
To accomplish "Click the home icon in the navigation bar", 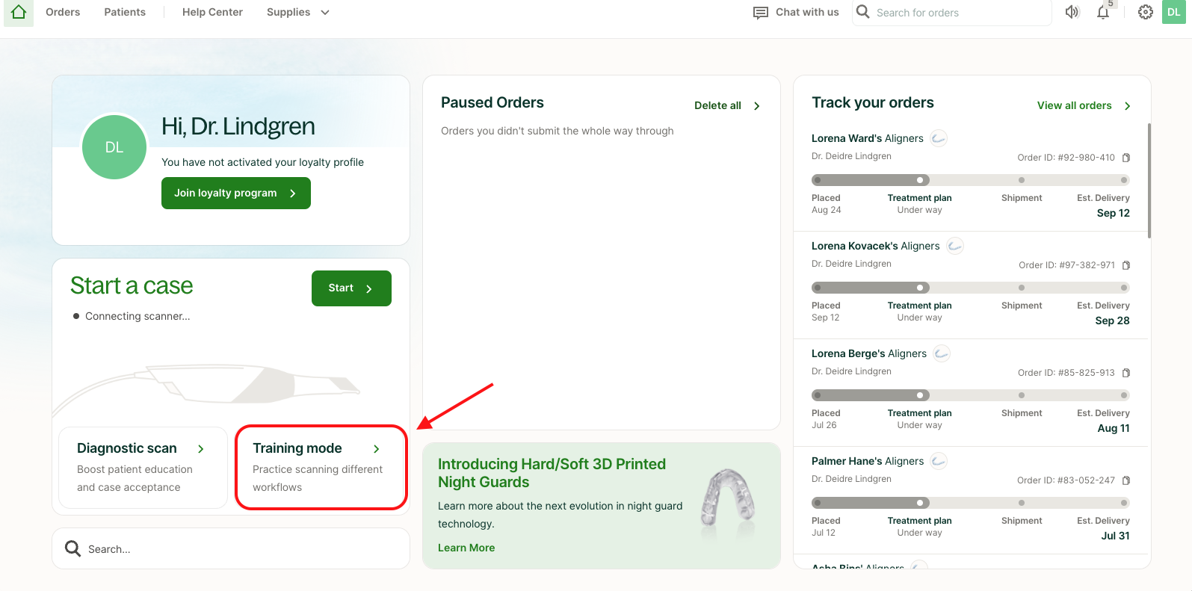I will [x=19, y=13].
